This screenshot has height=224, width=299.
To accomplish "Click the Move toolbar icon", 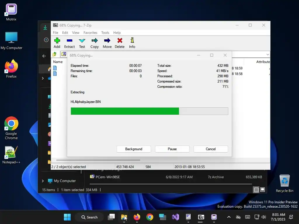I will pyautogui.click(x=107, y=43).
